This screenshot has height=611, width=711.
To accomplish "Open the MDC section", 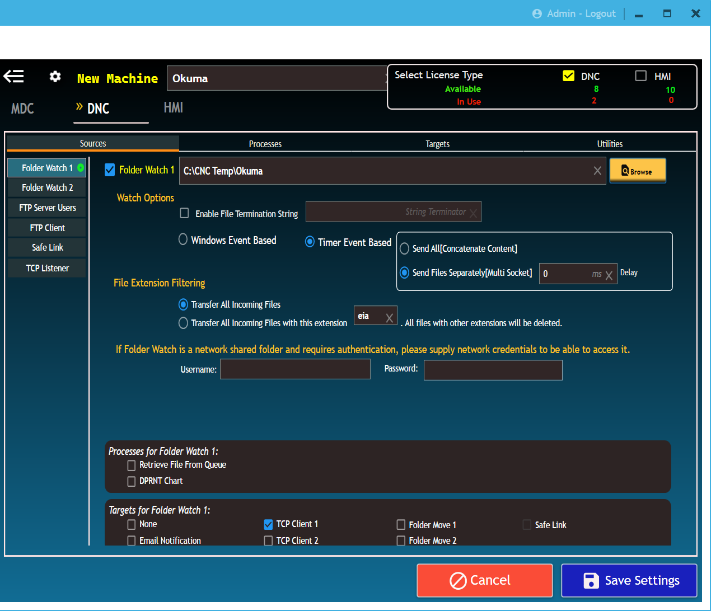I will pos(22,109).
